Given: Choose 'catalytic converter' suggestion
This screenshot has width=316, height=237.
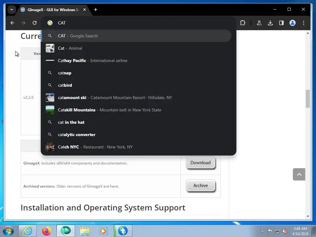Looking at the screenshot, I should tap(136, 135).
